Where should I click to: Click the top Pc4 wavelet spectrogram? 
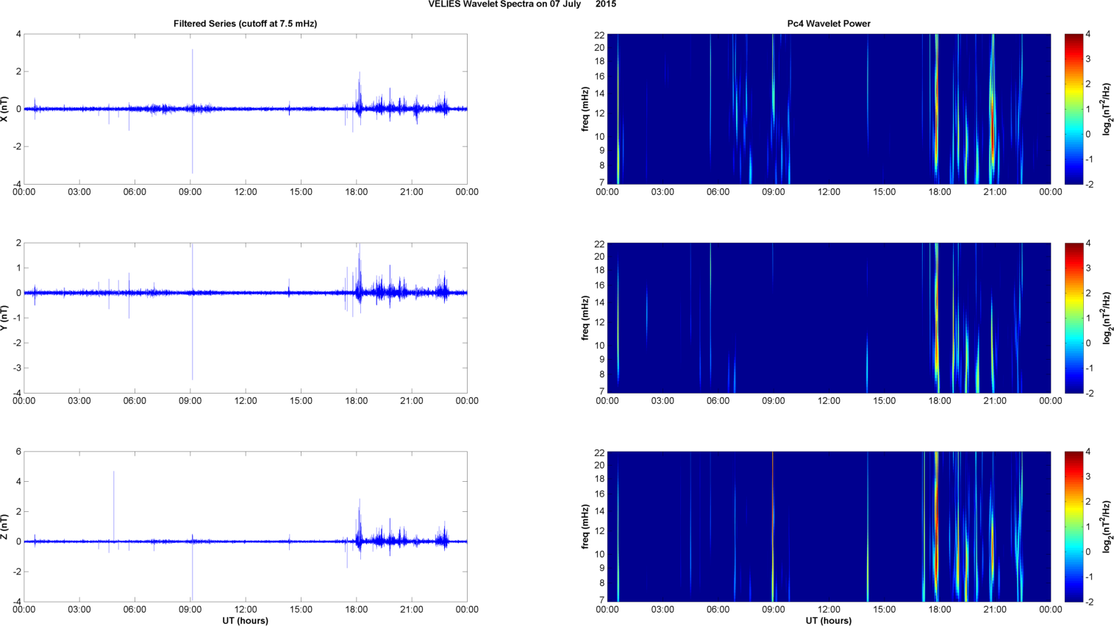click(829, 109)
